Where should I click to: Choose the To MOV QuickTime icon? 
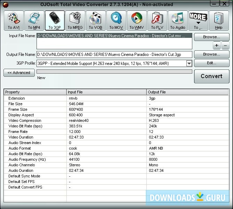(x=116, y=20)
